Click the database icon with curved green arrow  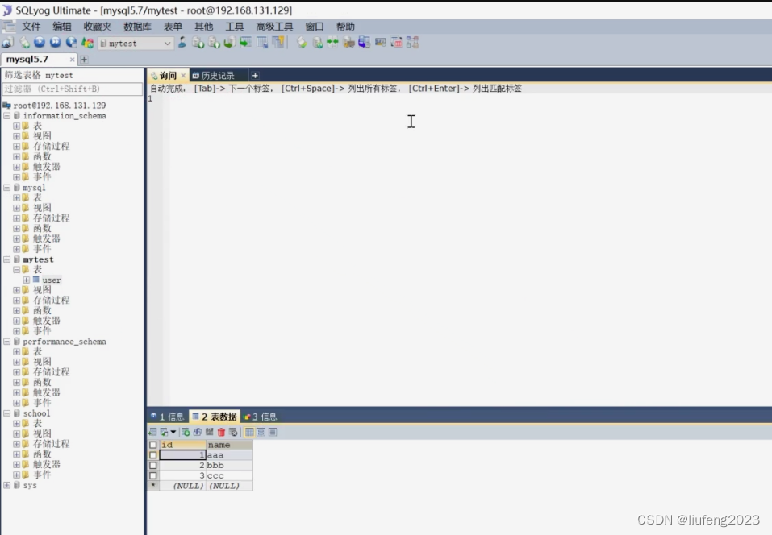click(229, 43)
